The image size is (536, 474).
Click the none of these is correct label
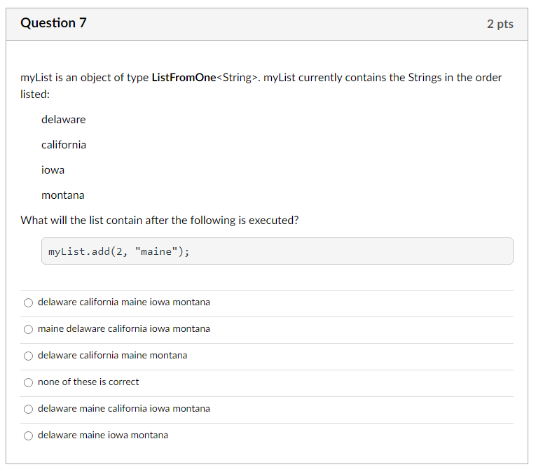click(88, 382)
